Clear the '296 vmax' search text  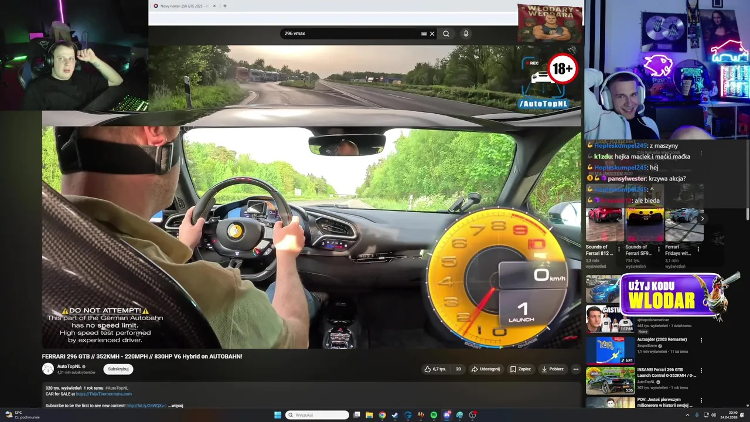pyautogui.click(x=432, y=33)
